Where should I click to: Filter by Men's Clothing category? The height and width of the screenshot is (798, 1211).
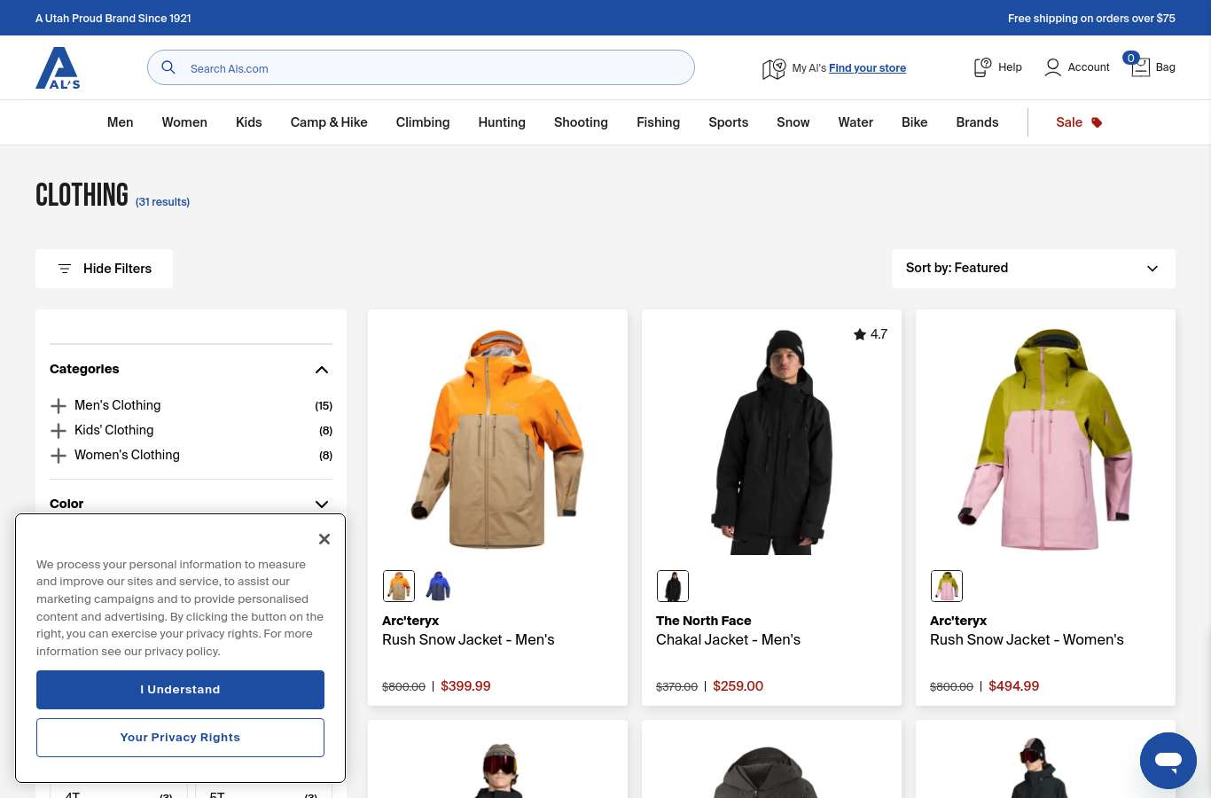[x=118, y=406]
